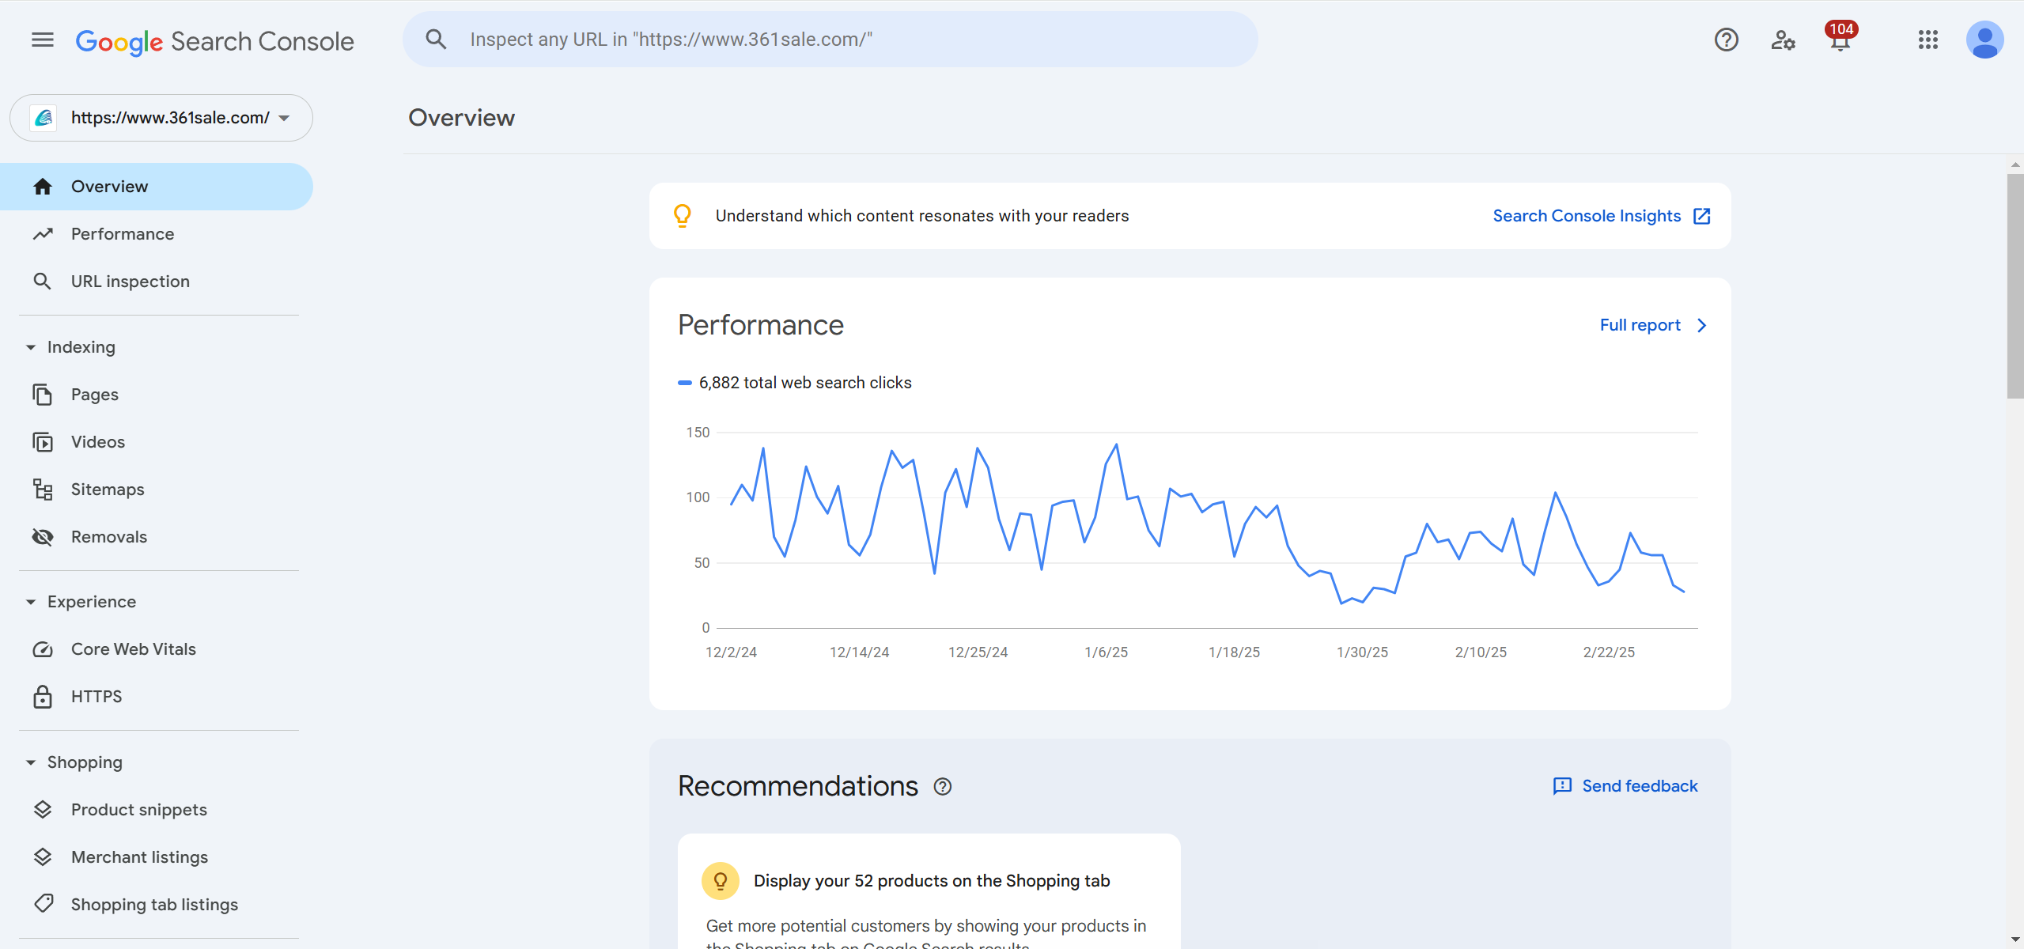Click the Google account avatar

coord(1984,40)
